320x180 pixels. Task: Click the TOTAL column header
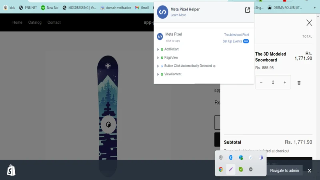click(x=307, y=36)
